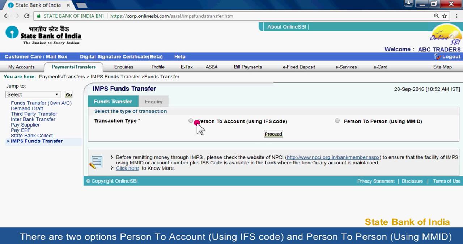This screenshot has width=463, height=244.
Task: Click the browser forward arrow
Action: click(16, 16)
